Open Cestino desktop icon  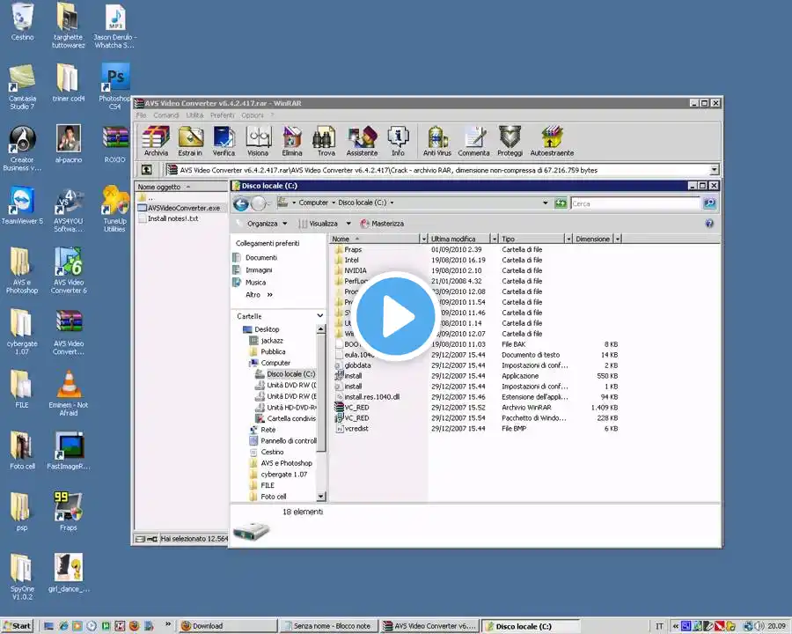22,22
